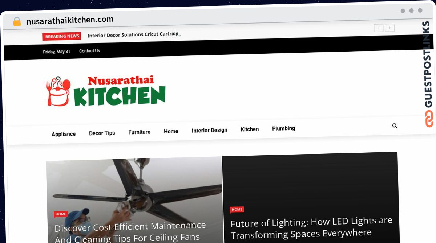Open the Decor Tips category

102,133
